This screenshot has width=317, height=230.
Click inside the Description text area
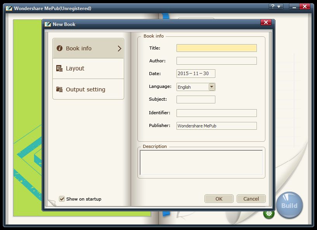pyautogui.click(x=201, y=162)
